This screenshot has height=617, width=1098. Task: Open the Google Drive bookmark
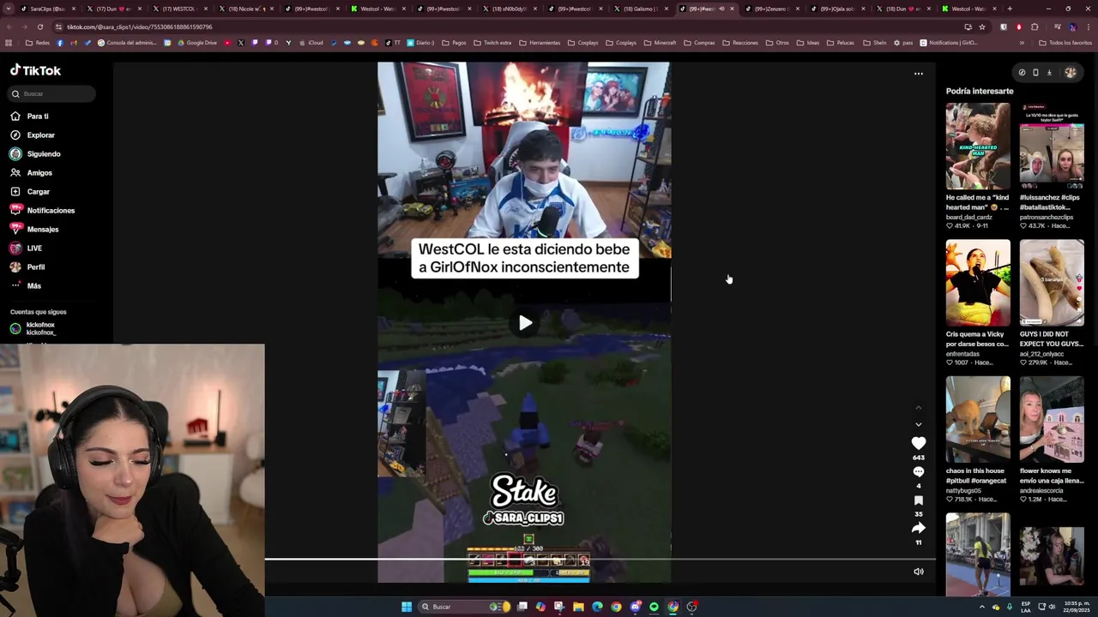(x=197, y=43)
